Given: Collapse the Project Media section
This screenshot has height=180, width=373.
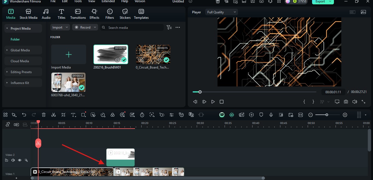Looking at the screenshot, I should pos(7,29).
